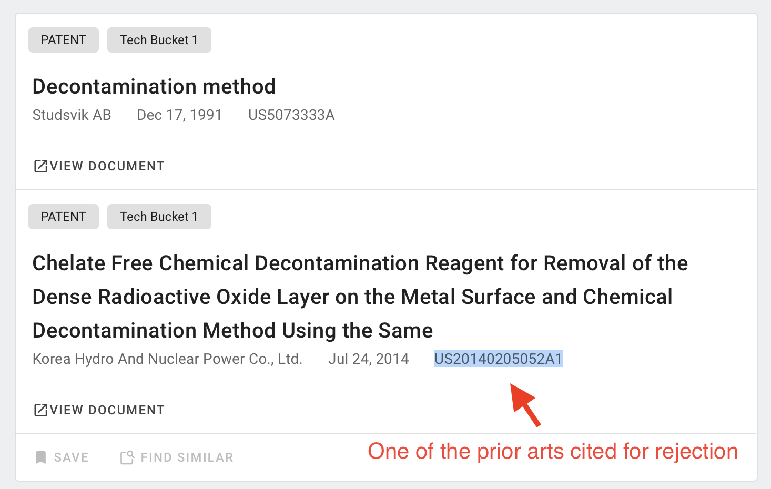Open VIEW DOCUMENT for the Studsvik AB patent
The image size is (771, 489).
click(x=99, y=166)
